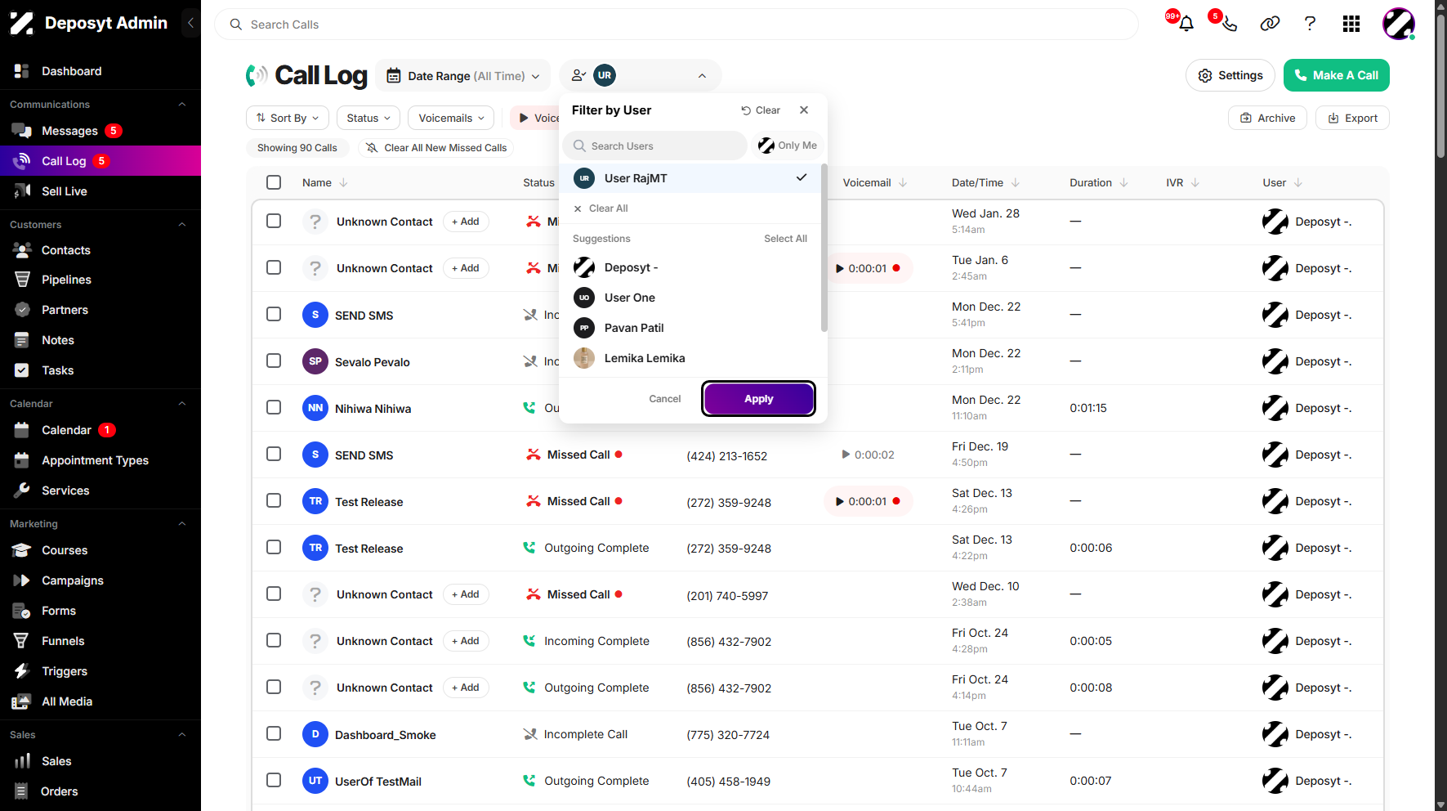Screen dimensions: 1447x811
Task: Play the 0:00:02 voicemail recording
Action: pos(846,455)
